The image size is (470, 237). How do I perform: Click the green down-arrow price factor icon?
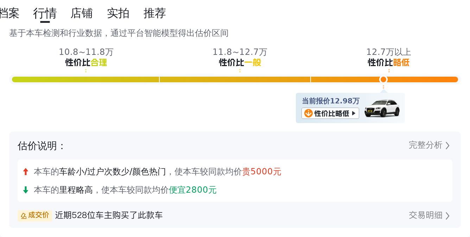[x=25, y=190]
